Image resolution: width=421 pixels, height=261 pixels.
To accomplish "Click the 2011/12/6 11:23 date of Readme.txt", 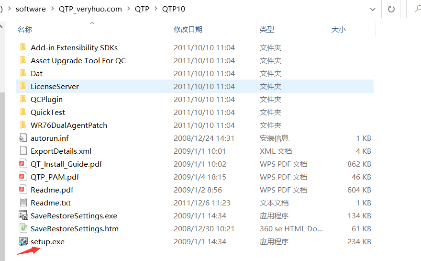I will point(202,203).
